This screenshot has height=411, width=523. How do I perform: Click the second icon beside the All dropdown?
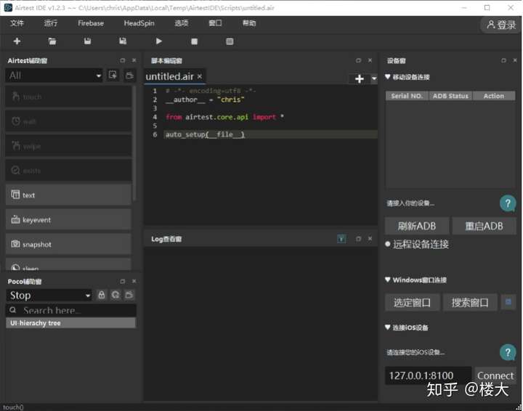(129, 76)
